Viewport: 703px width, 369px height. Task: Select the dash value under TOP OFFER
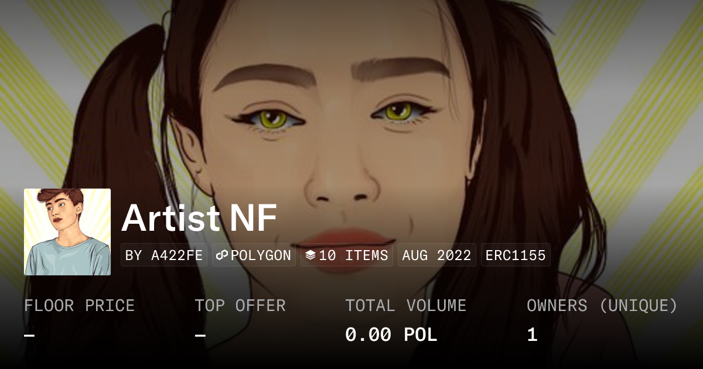(200, 336)
